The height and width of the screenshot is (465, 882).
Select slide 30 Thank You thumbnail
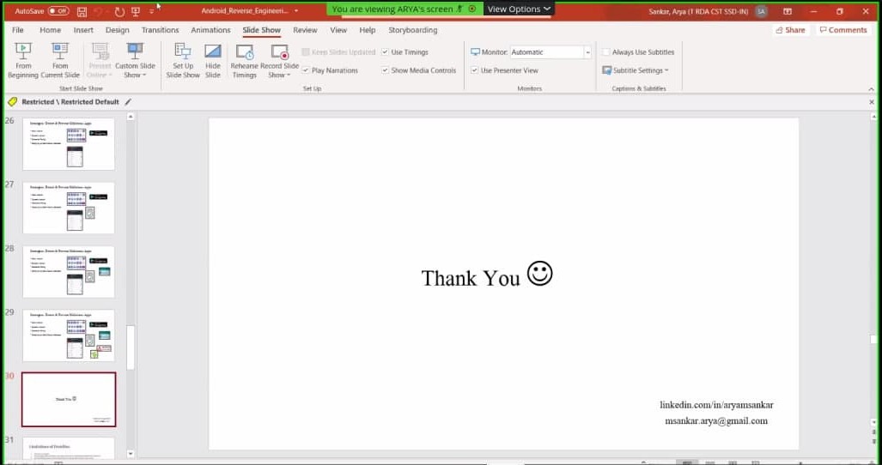click(x=69, y=399)
